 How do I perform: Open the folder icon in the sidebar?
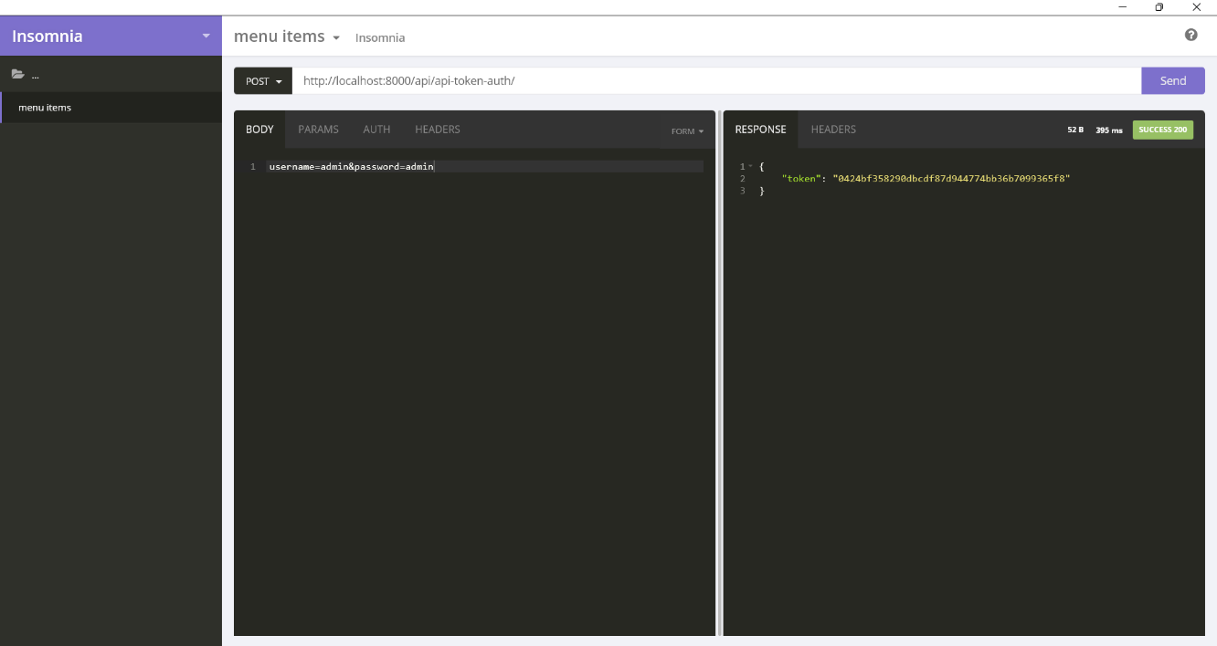point(17,75)
